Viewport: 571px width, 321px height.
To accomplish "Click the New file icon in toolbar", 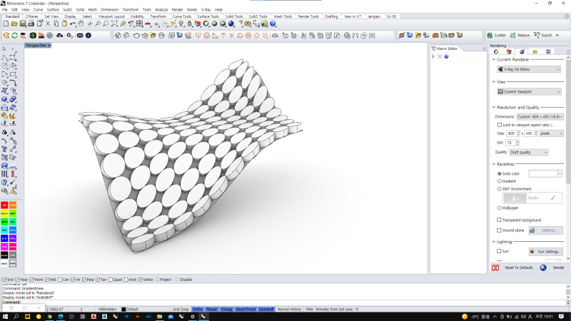I will pos(6,24).
